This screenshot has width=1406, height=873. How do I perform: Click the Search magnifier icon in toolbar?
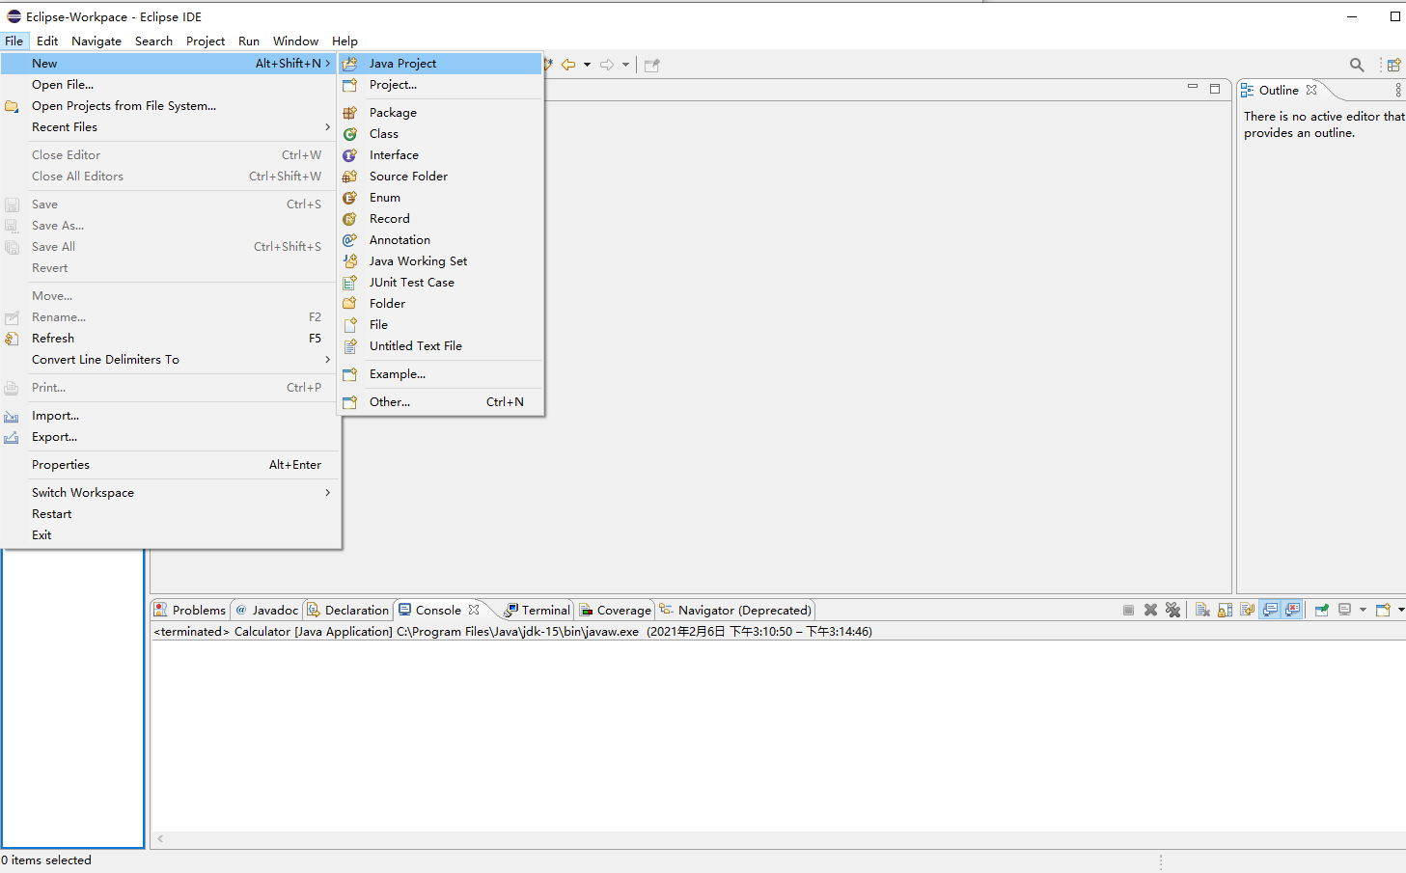(x=1357, y=65)
